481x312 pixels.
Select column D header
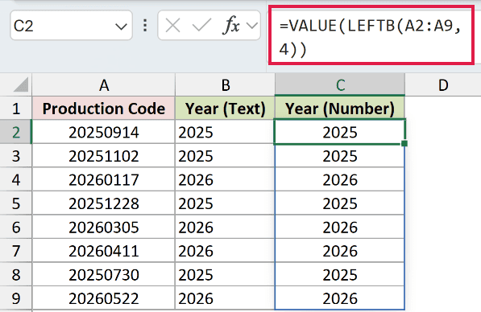(443, 84)
